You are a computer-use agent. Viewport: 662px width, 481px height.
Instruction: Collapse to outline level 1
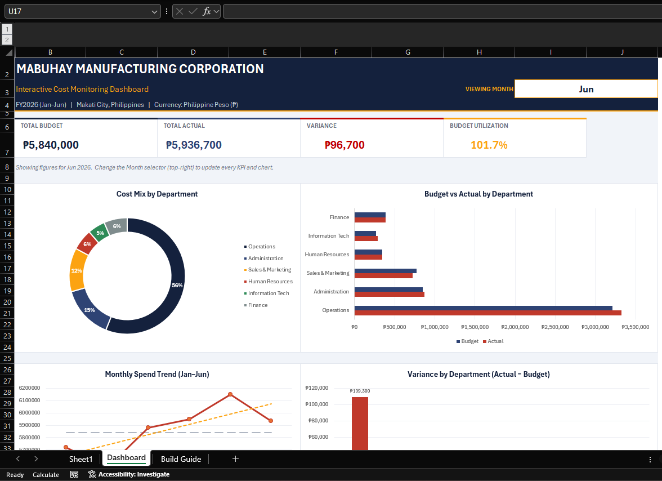7,29
